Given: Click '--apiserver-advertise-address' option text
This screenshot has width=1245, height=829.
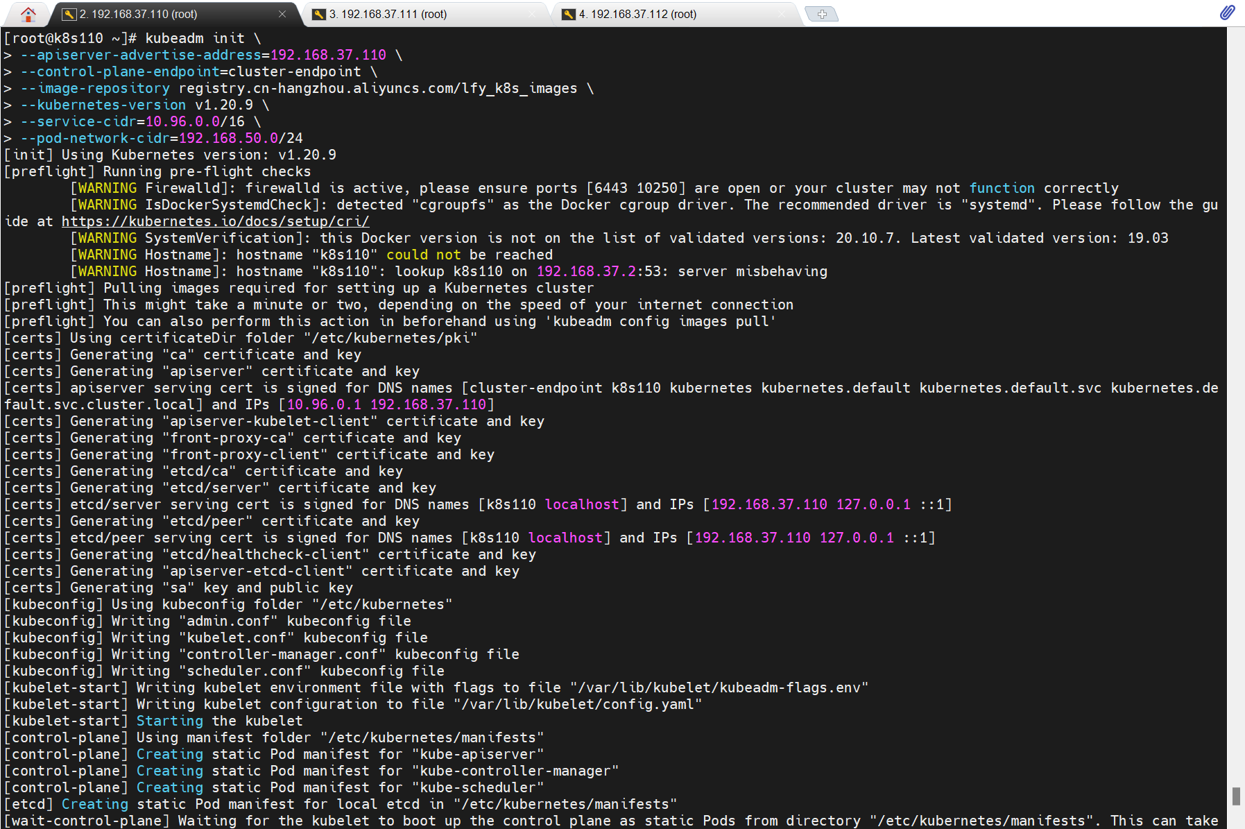Looking at the screenshot, I should (141, 55).
